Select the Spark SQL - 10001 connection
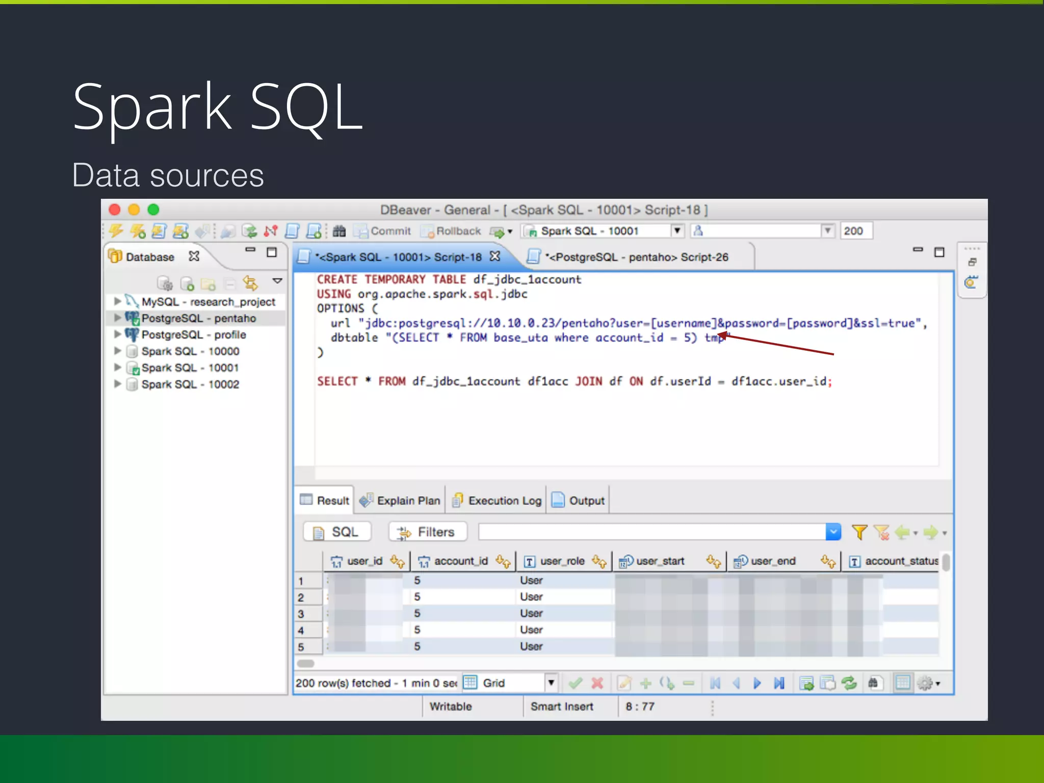Viewport: 1044px width, 783px height. click(190, 368)
